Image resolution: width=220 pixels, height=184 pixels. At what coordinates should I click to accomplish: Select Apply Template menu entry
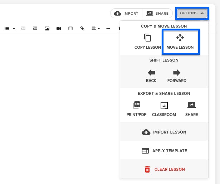[x=164, y=151]
